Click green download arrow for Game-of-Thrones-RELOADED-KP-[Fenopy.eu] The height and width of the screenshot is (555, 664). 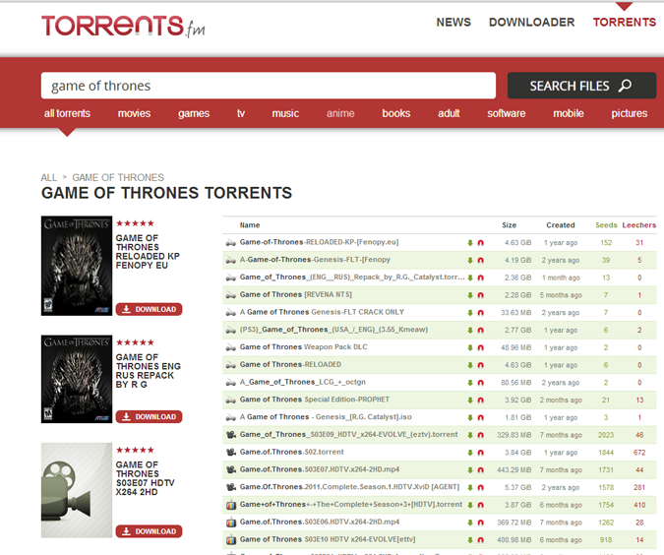tap(470, 242)
